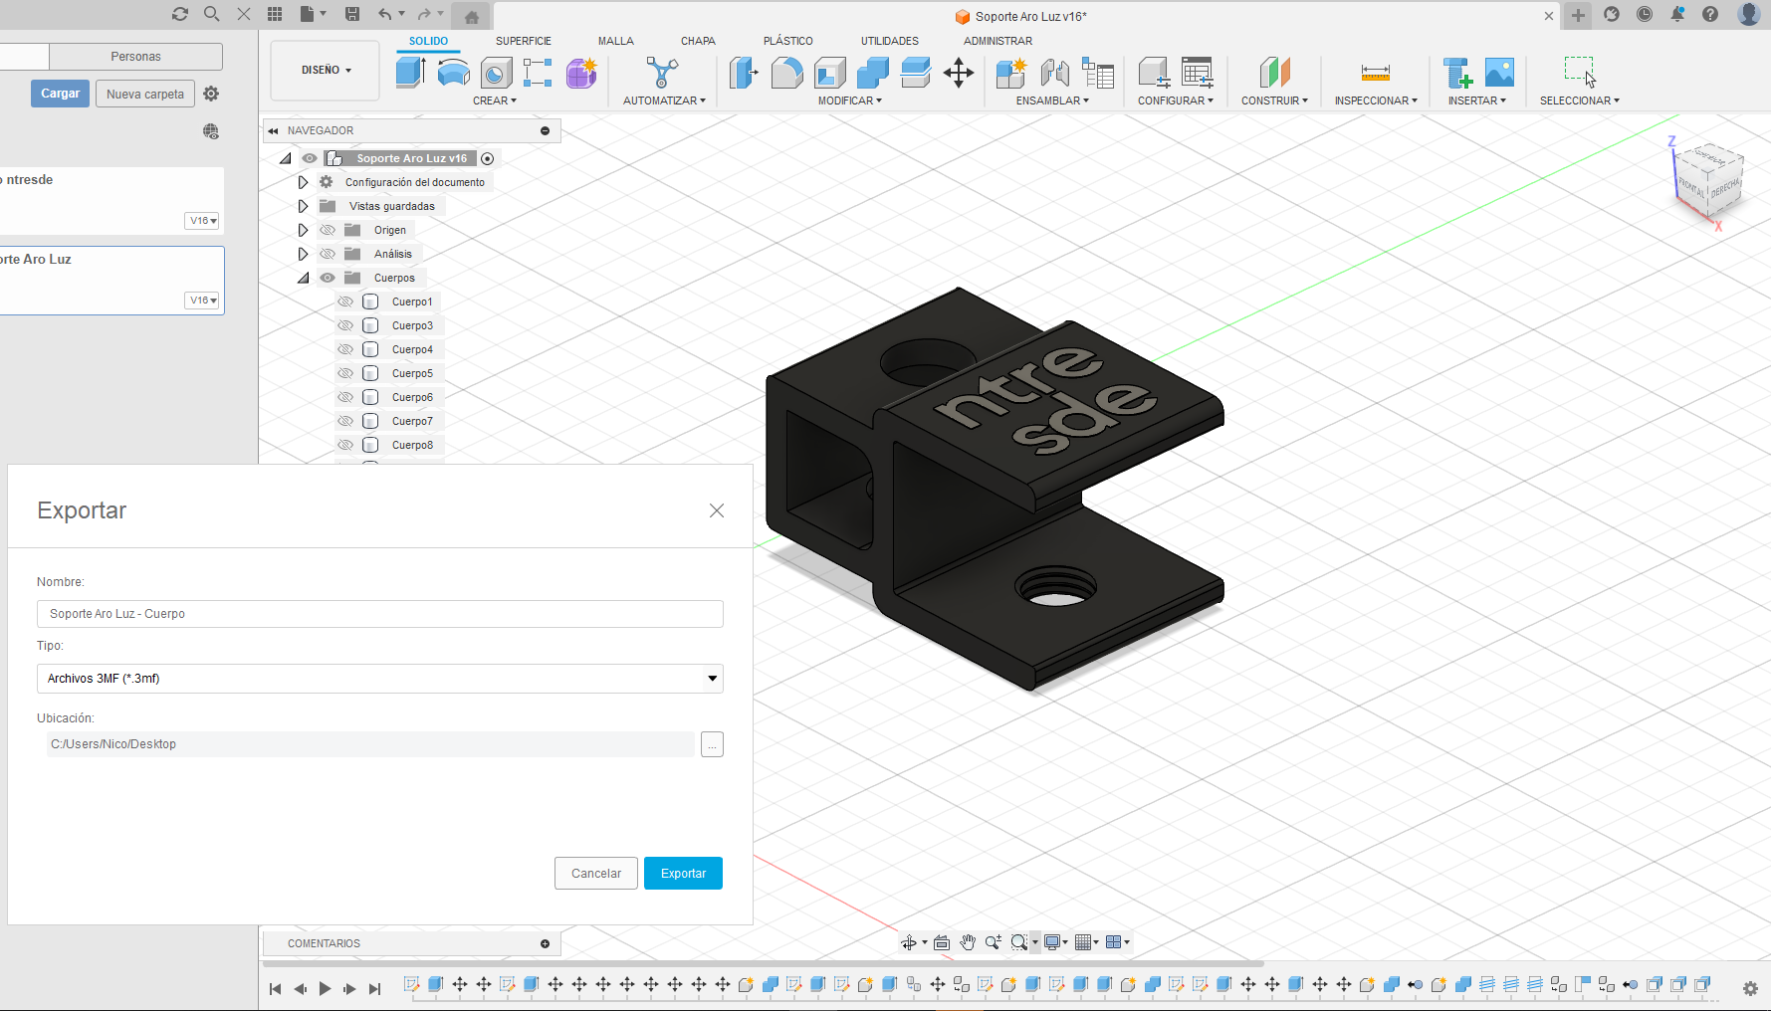
Task: Click the Undo arrow icon
Action: click(385, 14)
